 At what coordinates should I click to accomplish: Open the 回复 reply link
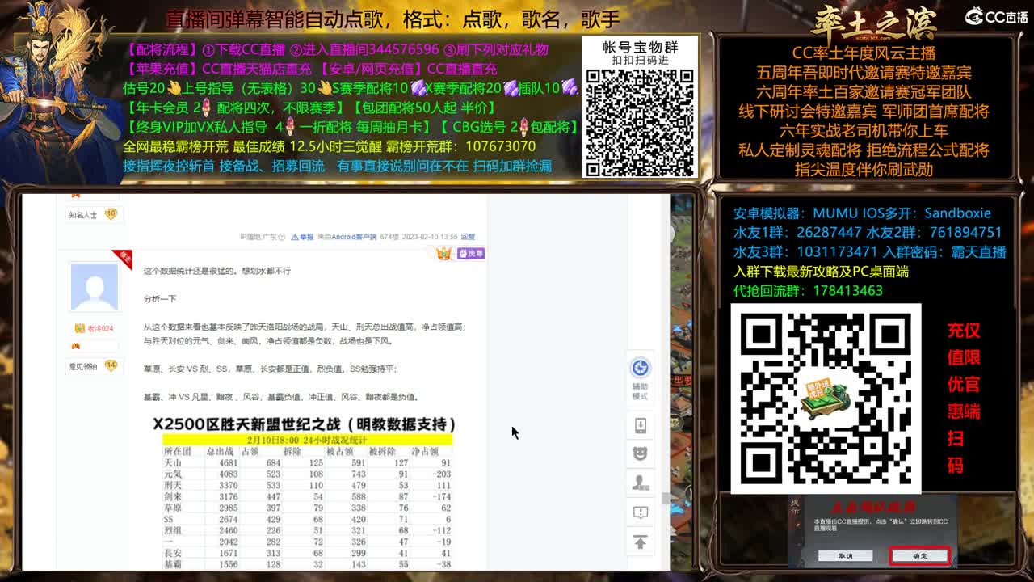[468, 235]
